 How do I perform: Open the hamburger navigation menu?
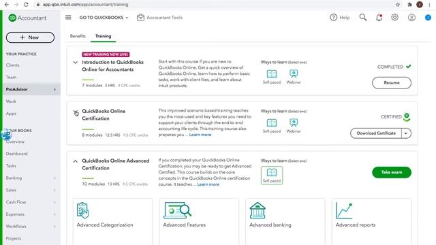coord(68,18)
